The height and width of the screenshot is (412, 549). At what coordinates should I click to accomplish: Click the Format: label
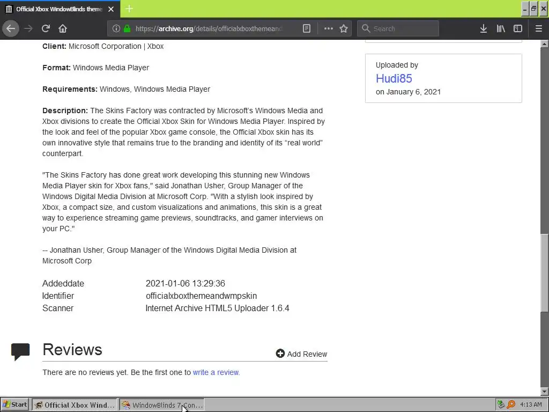(x=56, y=68)
